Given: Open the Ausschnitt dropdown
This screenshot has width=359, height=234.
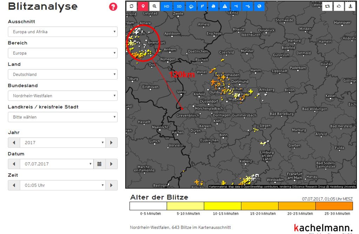Looking at the screenshot, I should 63,32.
